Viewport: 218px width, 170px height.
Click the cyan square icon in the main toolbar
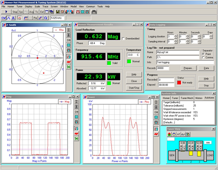82,12
